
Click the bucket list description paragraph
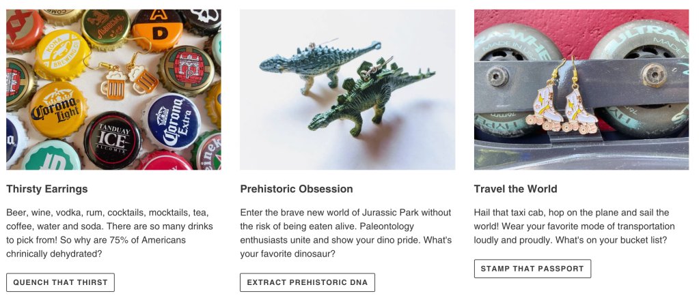click(574, 226)
